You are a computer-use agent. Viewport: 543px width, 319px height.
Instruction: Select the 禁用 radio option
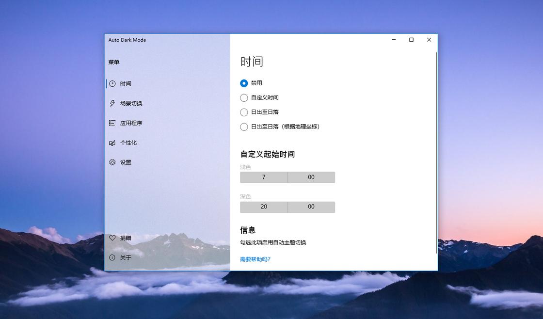pyautogui.click(x=244, y=83)
